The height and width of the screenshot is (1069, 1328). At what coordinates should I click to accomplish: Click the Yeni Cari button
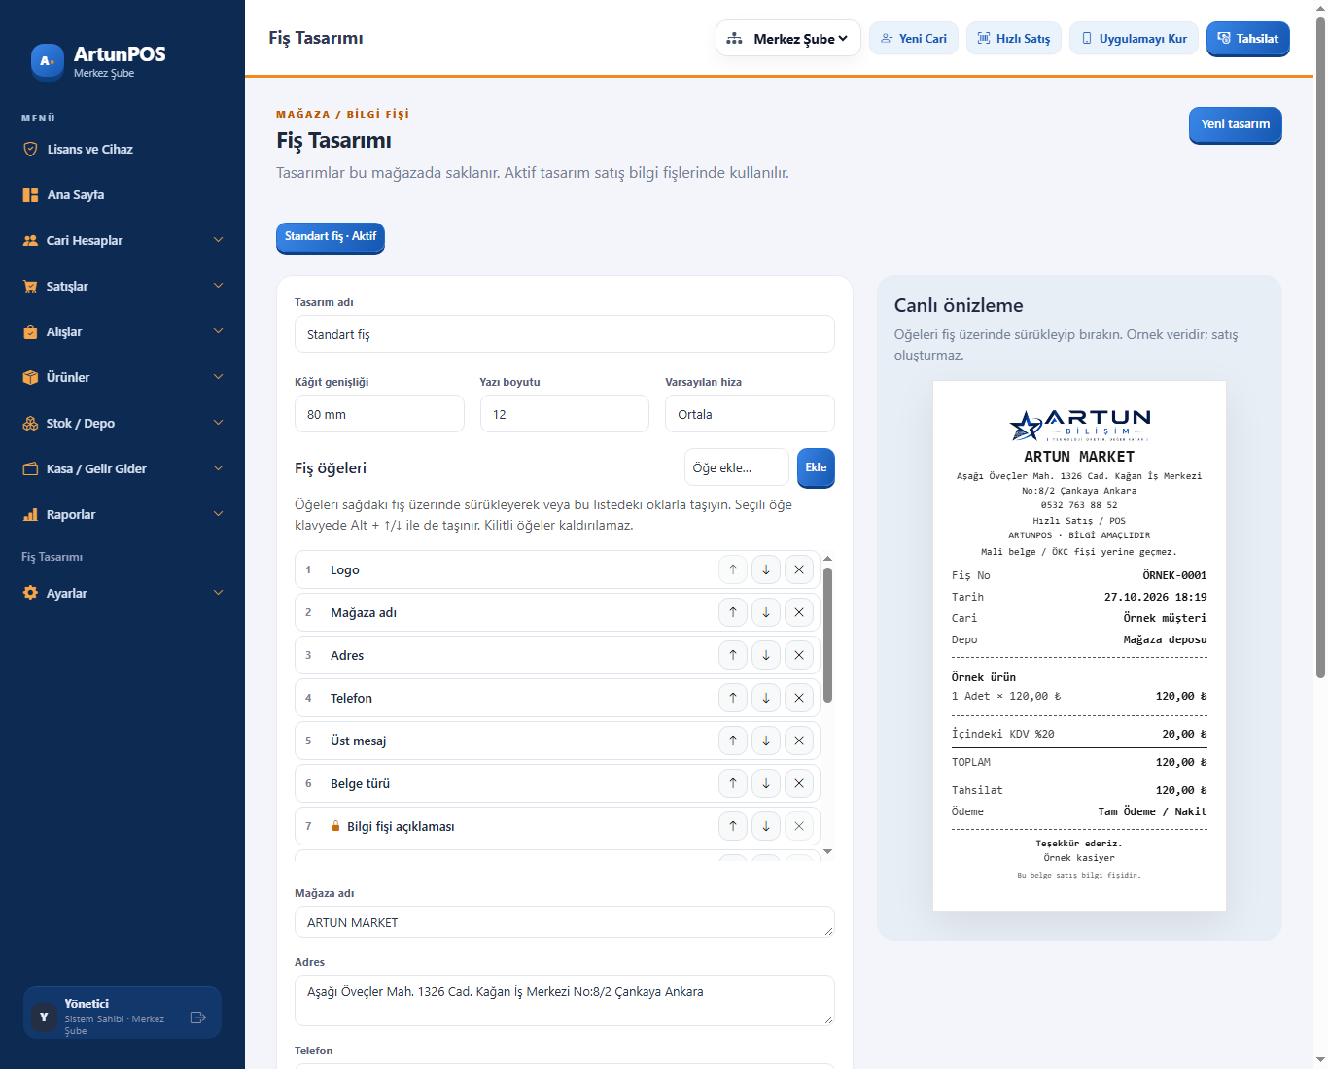point(914,38)
